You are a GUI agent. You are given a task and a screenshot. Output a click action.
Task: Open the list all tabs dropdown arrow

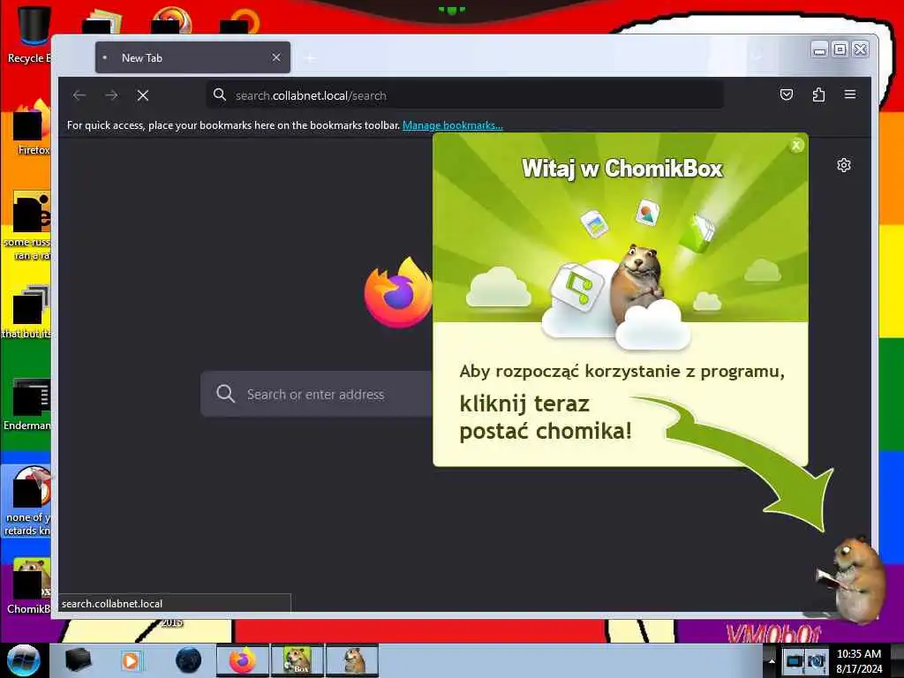757,57
